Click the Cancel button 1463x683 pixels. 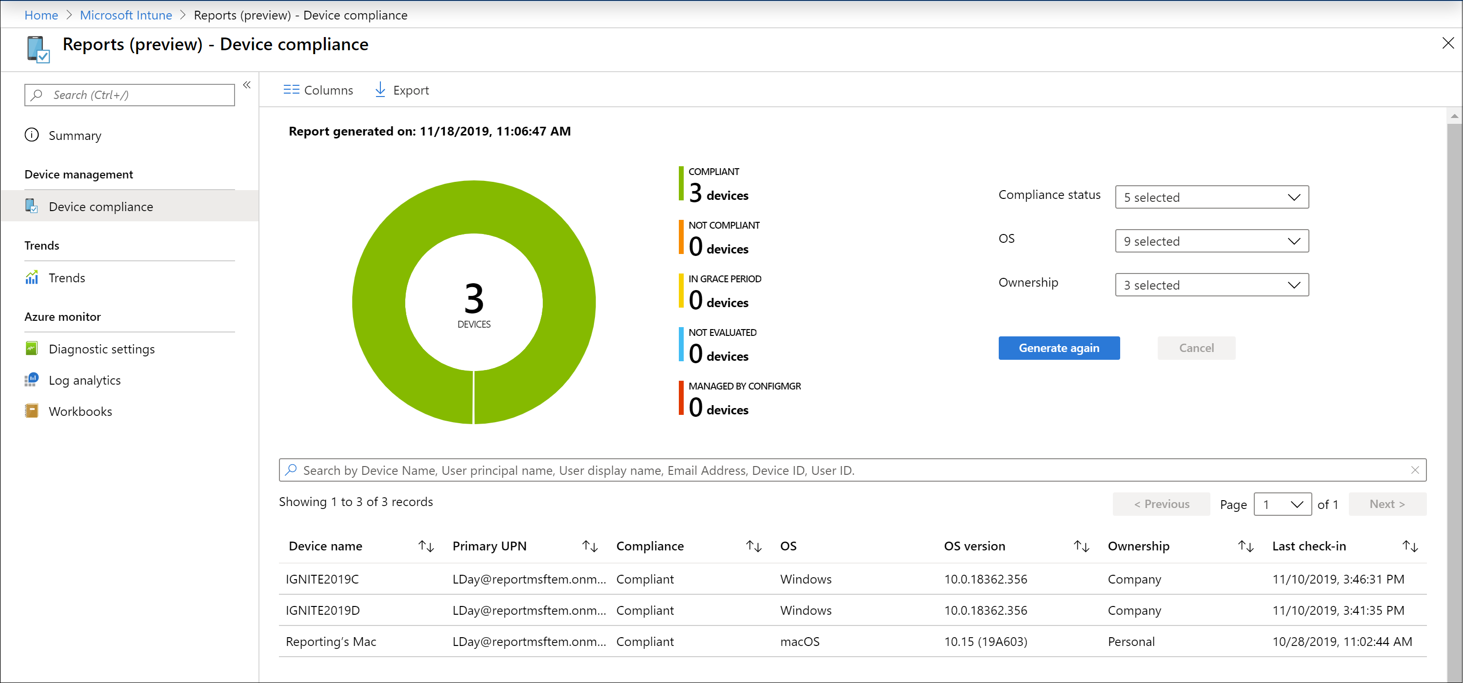point(1195,348)
